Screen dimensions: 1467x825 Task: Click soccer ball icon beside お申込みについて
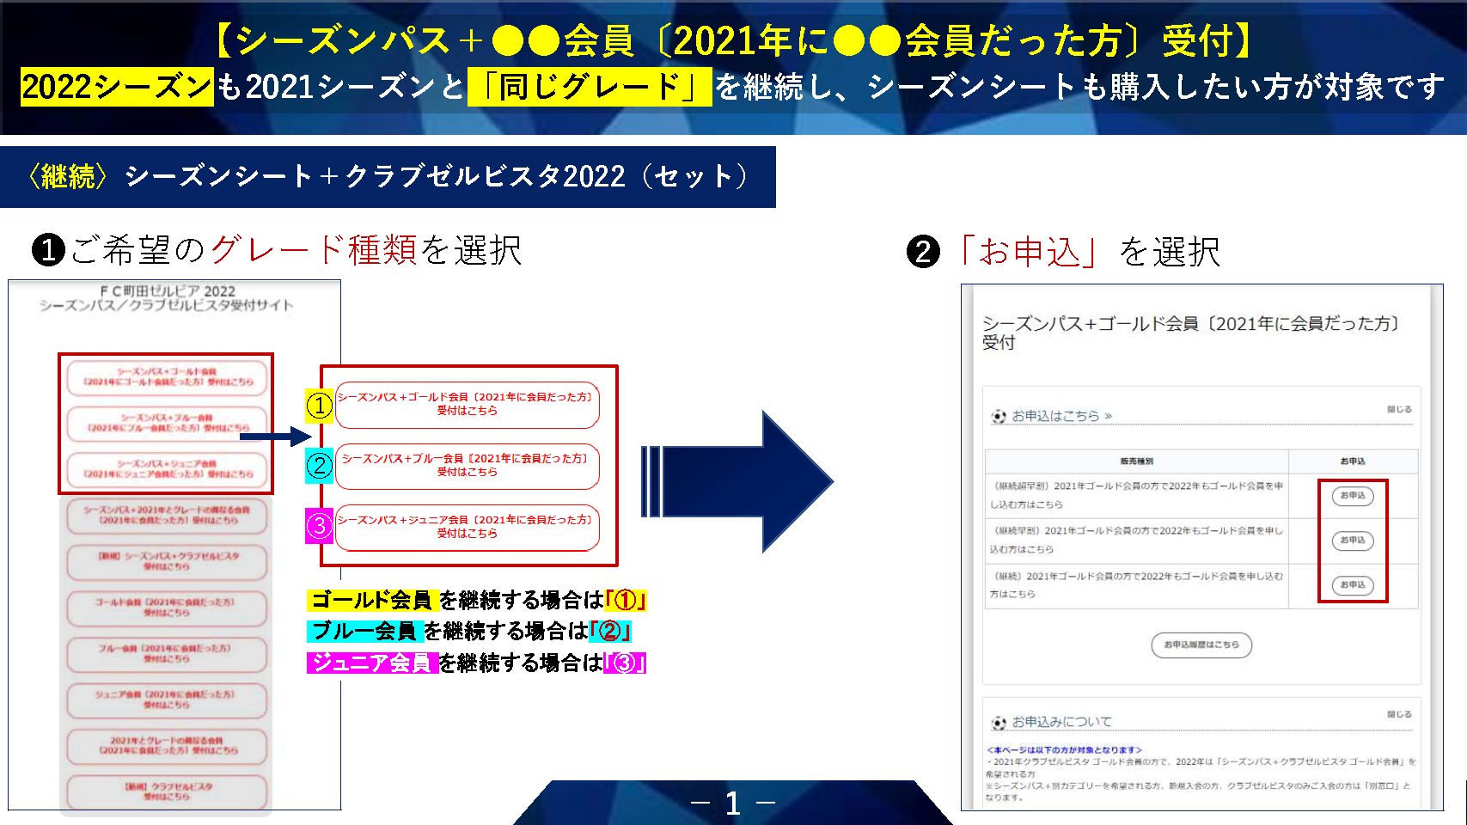click(x=998, y=723)
